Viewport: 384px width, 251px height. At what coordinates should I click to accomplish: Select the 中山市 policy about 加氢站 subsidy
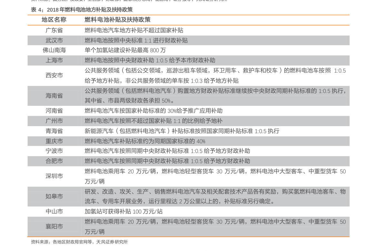click(124, 212)
